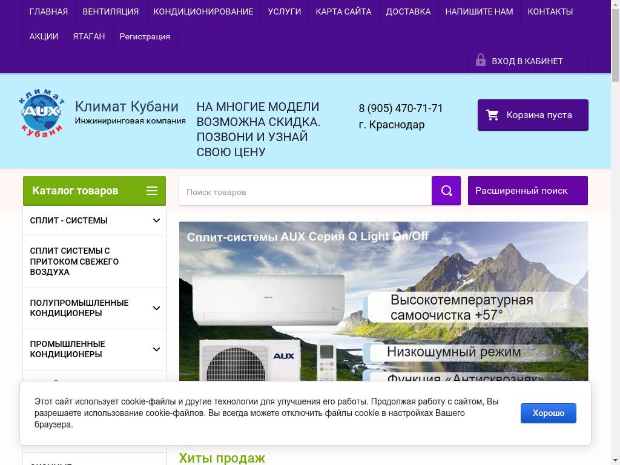Screen dimensions: 620x465
Task: Open the КОНТАКТЫ menu item
Action: point(550,12)
